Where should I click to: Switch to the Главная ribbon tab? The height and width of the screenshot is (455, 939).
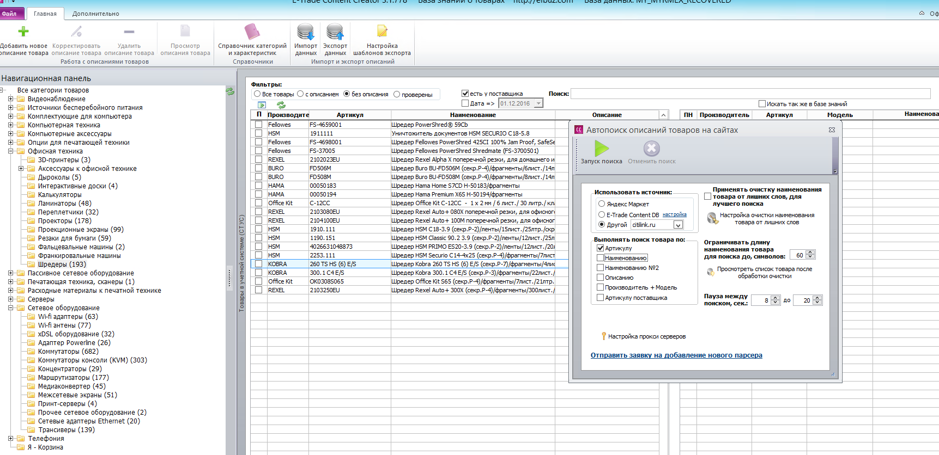coord(45,14)
